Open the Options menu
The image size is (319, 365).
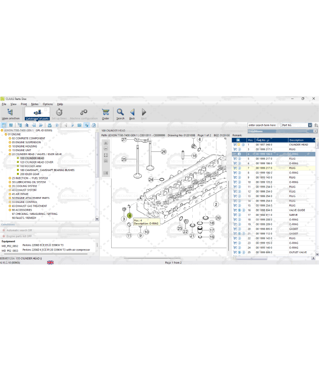(x=48, y=104)
